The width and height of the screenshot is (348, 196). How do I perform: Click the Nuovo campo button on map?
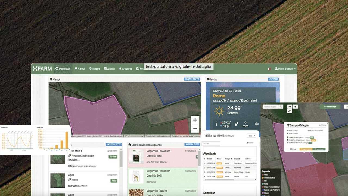pyautogui.click(x=330, y=107)
